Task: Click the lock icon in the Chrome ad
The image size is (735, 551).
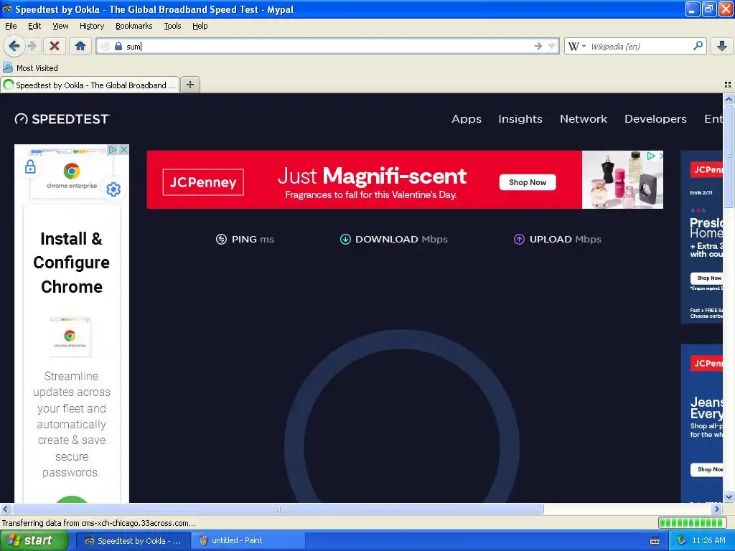Action: (x=30, y=166)
